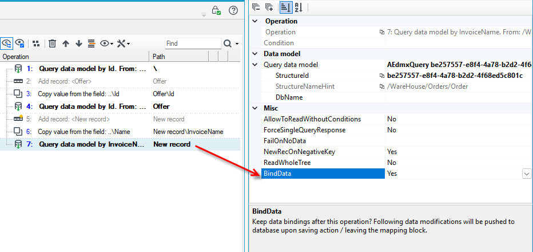Click the database icon of operation 4
533x252 pixels.
click(18, 107)
